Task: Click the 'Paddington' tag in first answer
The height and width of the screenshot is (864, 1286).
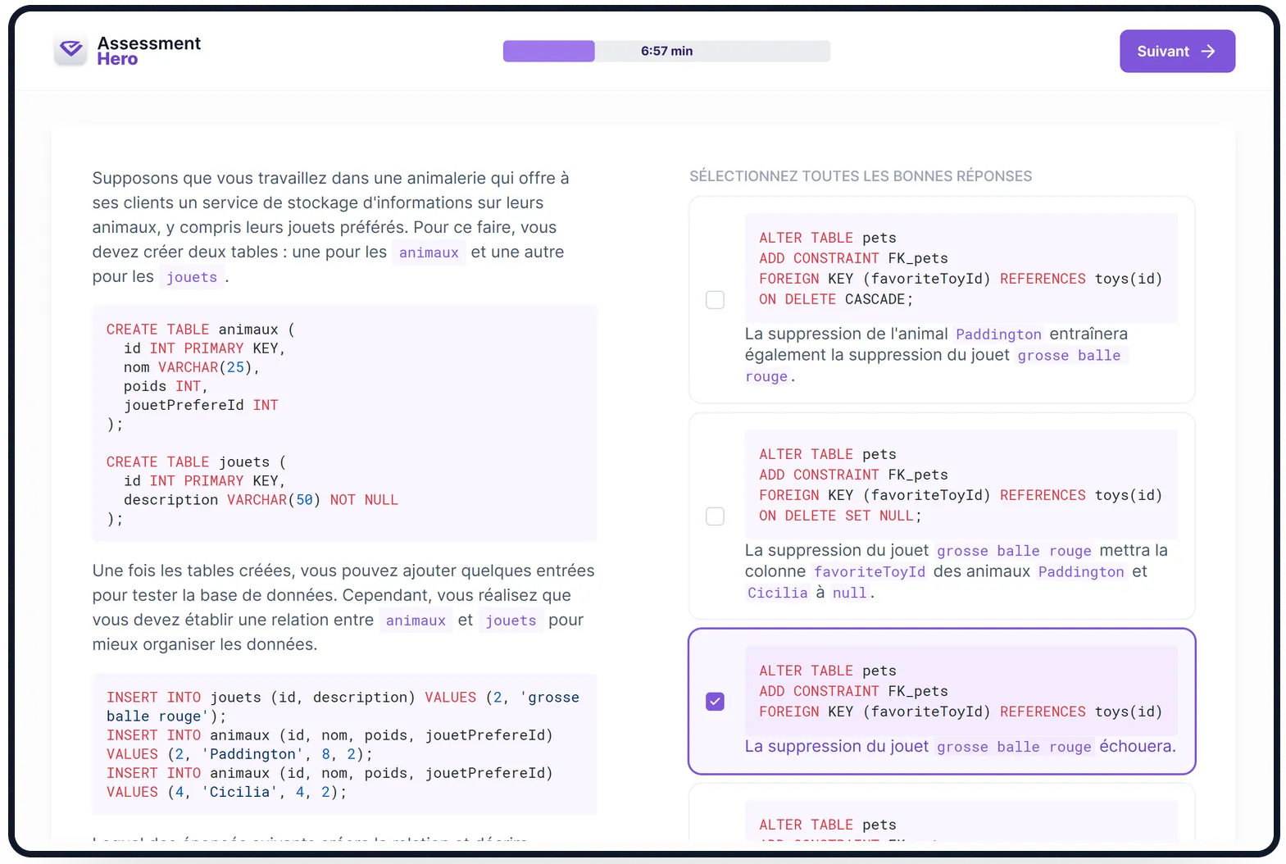Action: pyautogui.click(x=997, y=334)
